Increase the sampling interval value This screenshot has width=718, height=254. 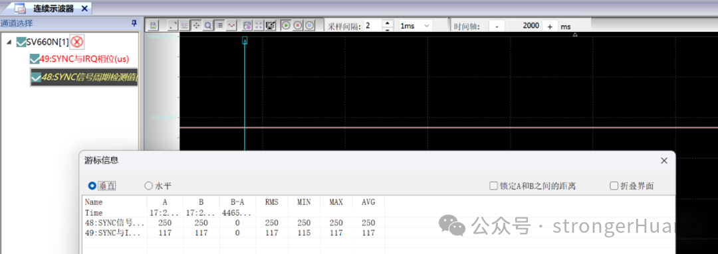click(388, 23)
